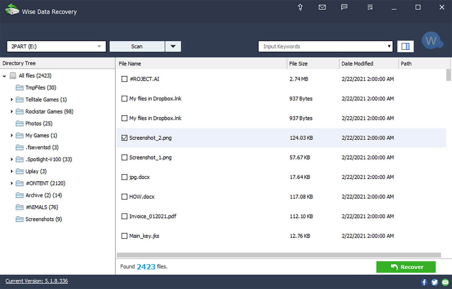Select the Photos (25) folder

(39, 123)
